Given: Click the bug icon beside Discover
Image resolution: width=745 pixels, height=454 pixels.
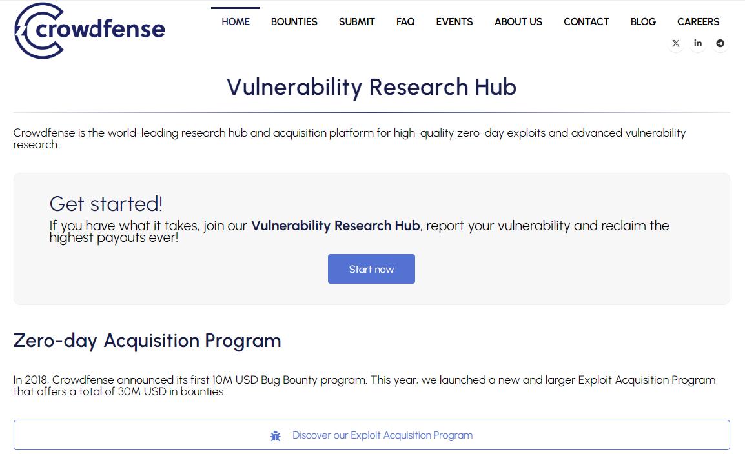Looking at the screenshot, I should pyautogui.click(x=276, y=435).
